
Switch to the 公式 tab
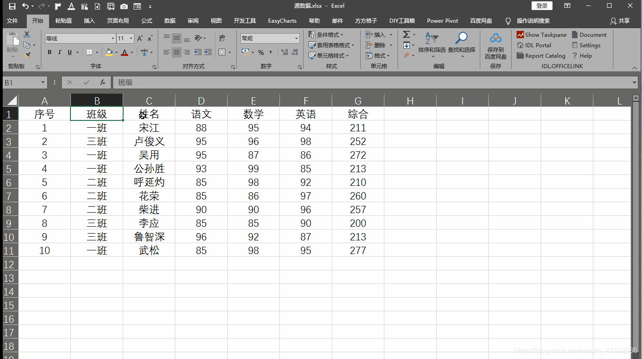click(x=147, y=21)
